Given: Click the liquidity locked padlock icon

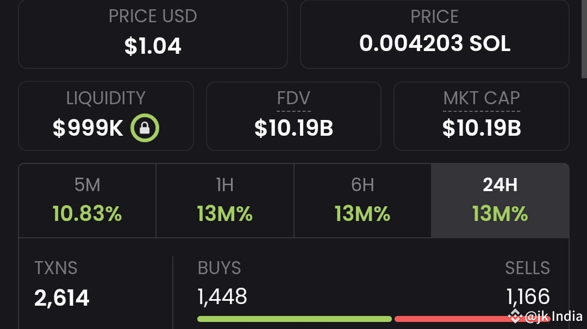Looking at the screenshot, I should coord(145,129).
